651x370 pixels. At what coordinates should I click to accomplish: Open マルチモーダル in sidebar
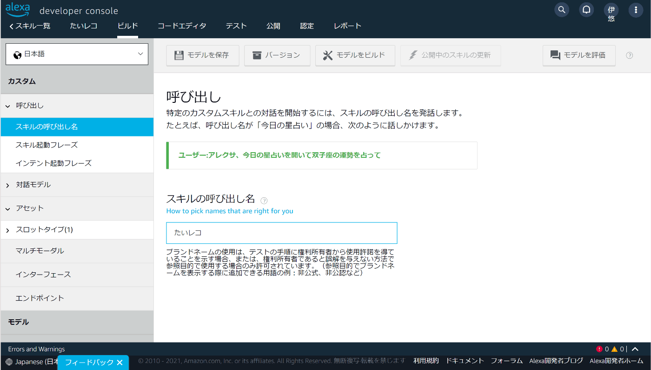click(77, 251)
